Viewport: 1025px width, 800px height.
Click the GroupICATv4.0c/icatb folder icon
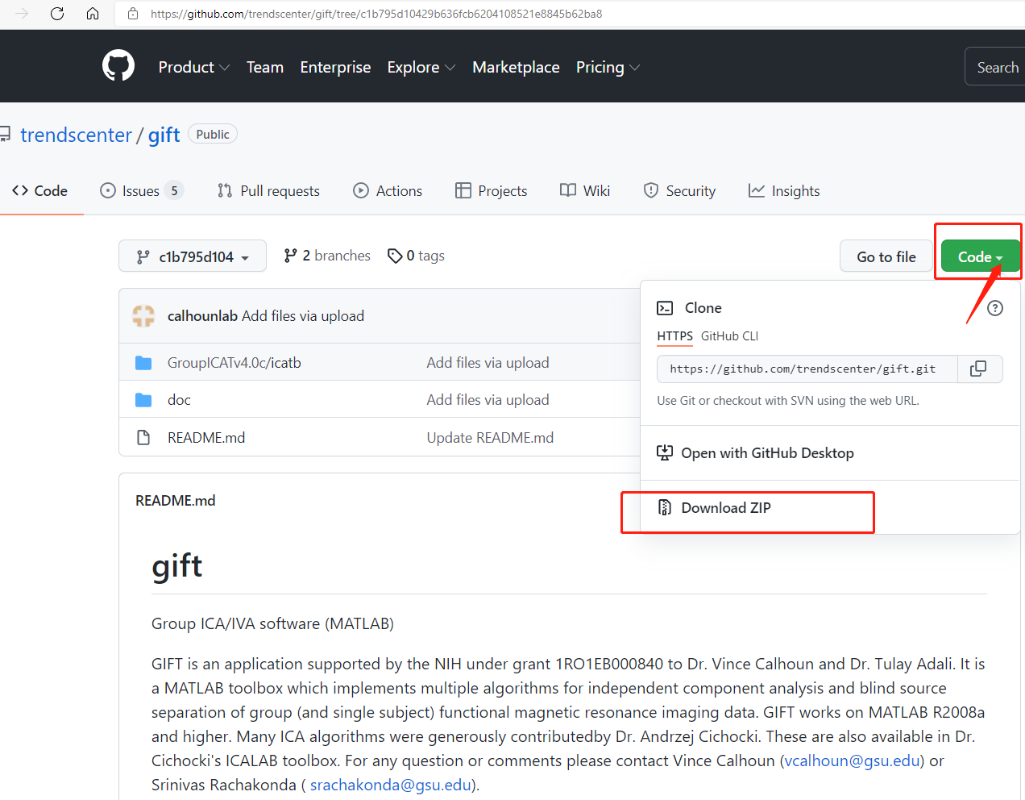(x=143, y=363)
